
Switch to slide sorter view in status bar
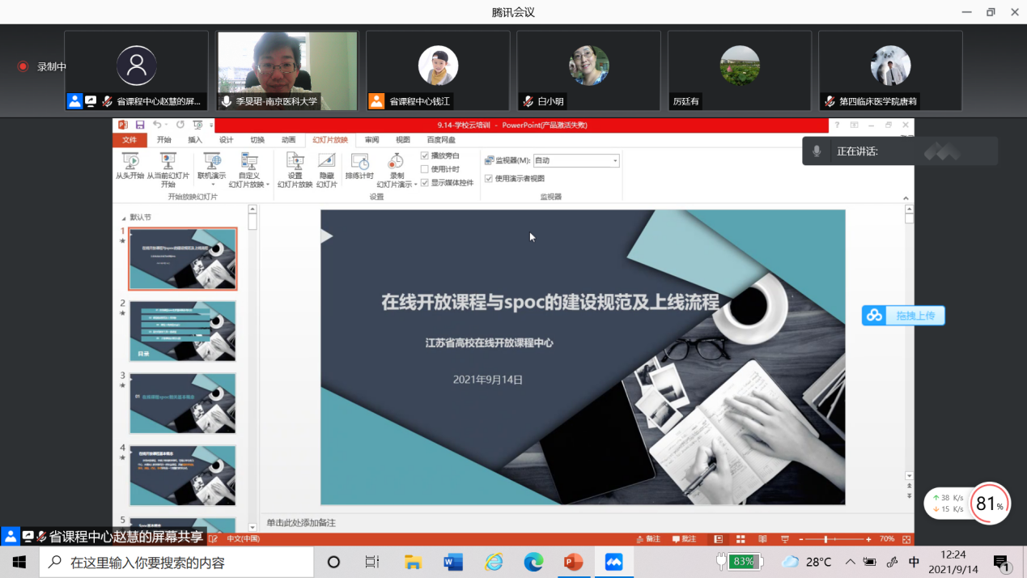pos(741,539)
